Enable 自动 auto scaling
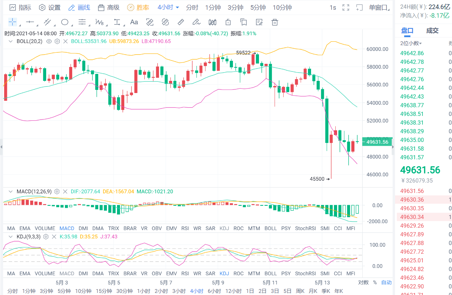 (x=386, y=283)
